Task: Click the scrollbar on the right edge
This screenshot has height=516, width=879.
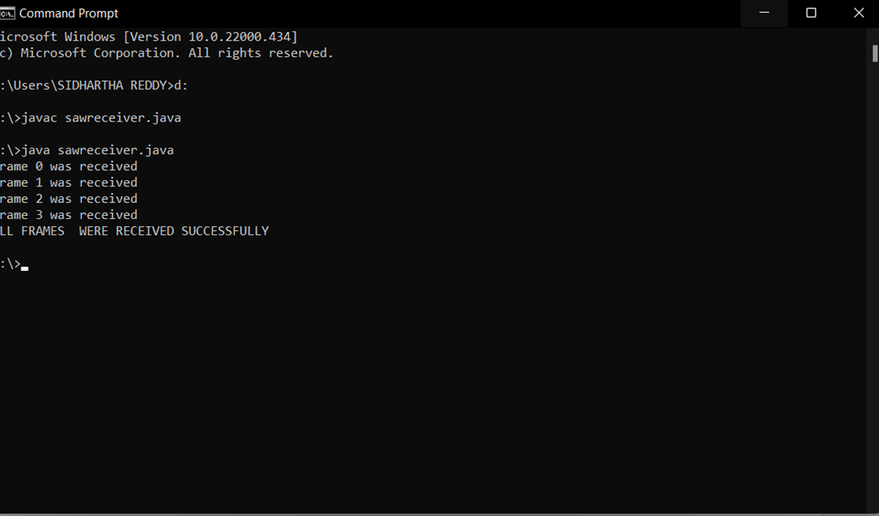Action: [x=873, y=56]
